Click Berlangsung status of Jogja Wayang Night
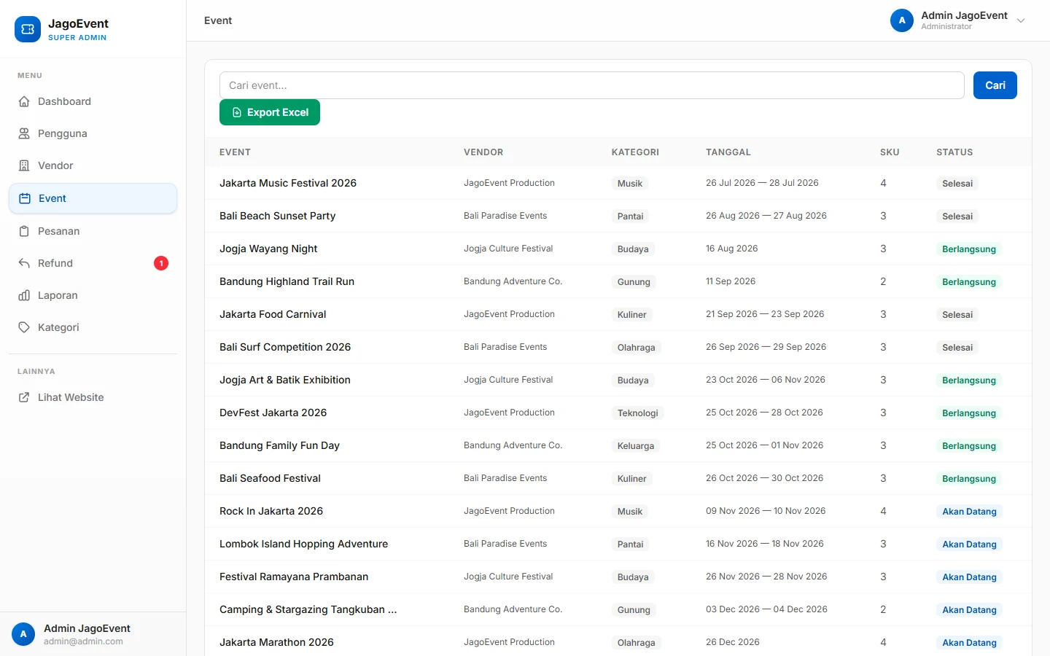 coord(969,249)
